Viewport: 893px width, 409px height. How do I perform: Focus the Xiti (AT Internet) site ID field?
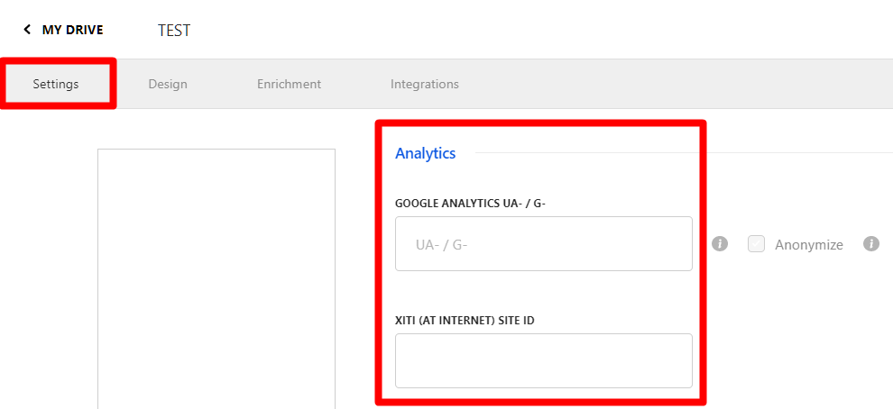tap(543, 360)
